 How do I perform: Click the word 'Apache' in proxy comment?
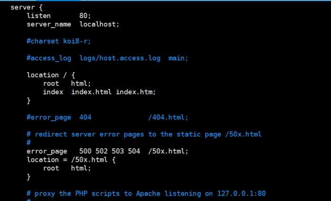click(148, 194)
